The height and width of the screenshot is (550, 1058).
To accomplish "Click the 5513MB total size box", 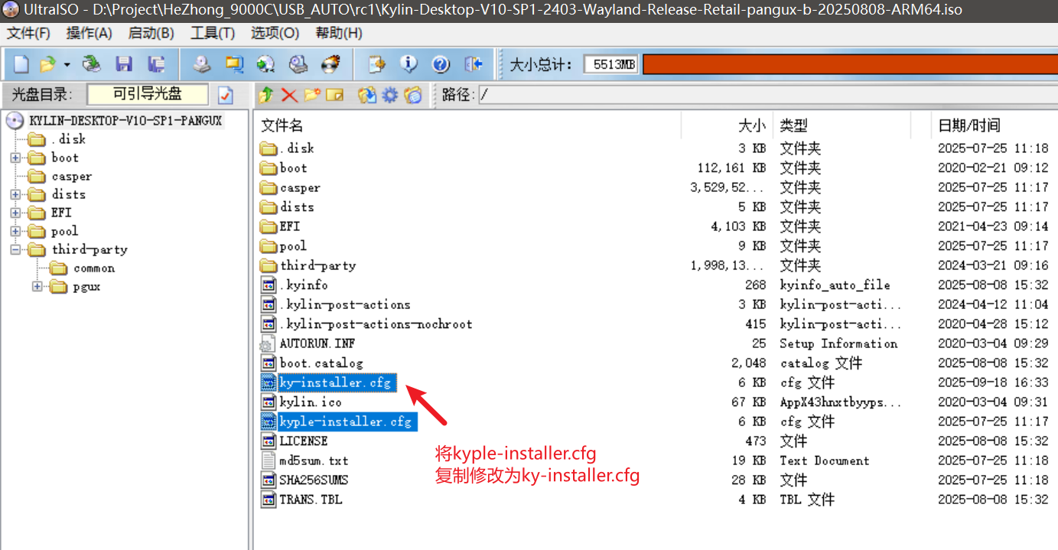I will click(x=611, y=64).
